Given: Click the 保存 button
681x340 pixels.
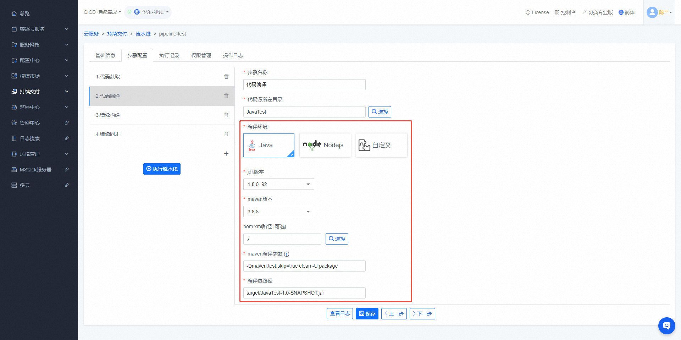Looking at the screenshot, I should (x=367, y=314).
